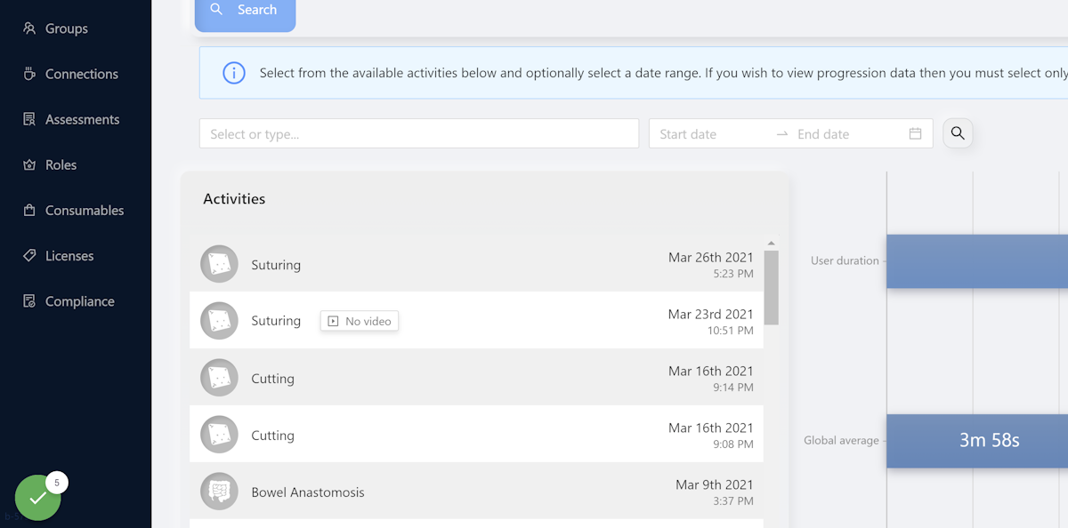Select the Cutting row at 9:08 PM

tap(476, 435)
